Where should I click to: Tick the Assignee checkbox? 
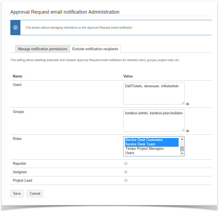[x=126, y=172]
